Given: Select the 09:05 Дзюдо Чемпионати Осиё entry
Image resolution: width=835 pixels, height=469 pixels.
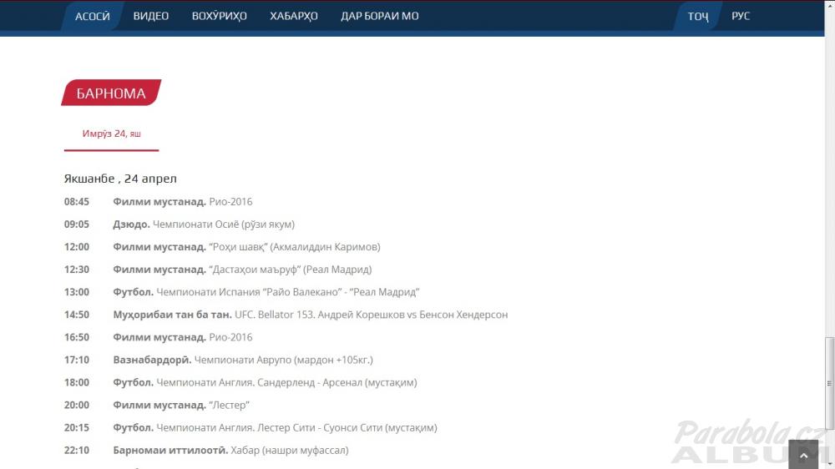Looking at the screenshot, I should [180, 224].
